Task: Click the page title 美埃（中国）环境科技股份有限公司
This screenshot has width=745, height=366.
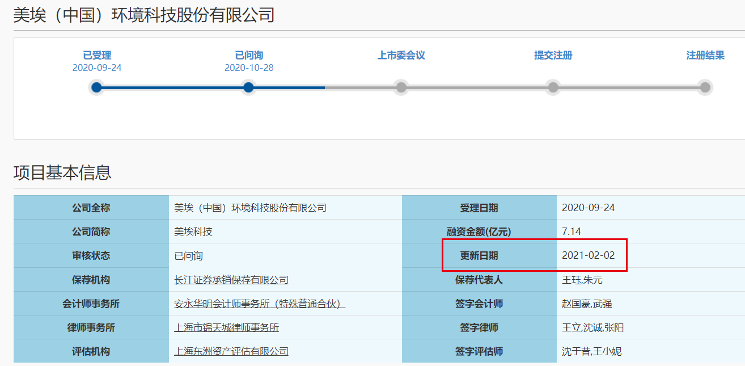Action: (144, 15)
